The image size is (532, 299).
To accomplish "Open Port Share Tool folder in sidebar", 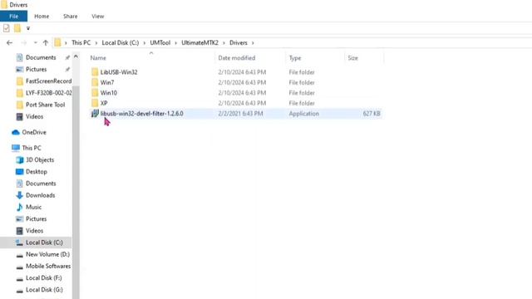I will pyautogui.click(x=45, y=105).
